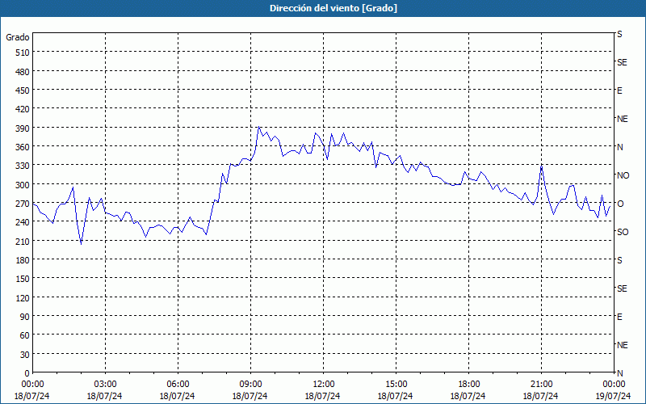Viewport: 646px width, 404px height.
Task: Click the 30 y-axis tick label
Action: point(25,355)
